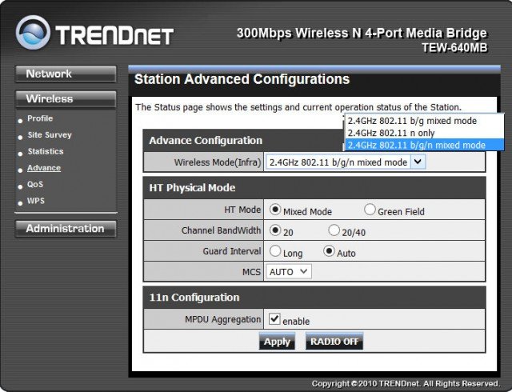Navigate to the QoS page
This screenshot has width=512, height=392.
(35, 185)
